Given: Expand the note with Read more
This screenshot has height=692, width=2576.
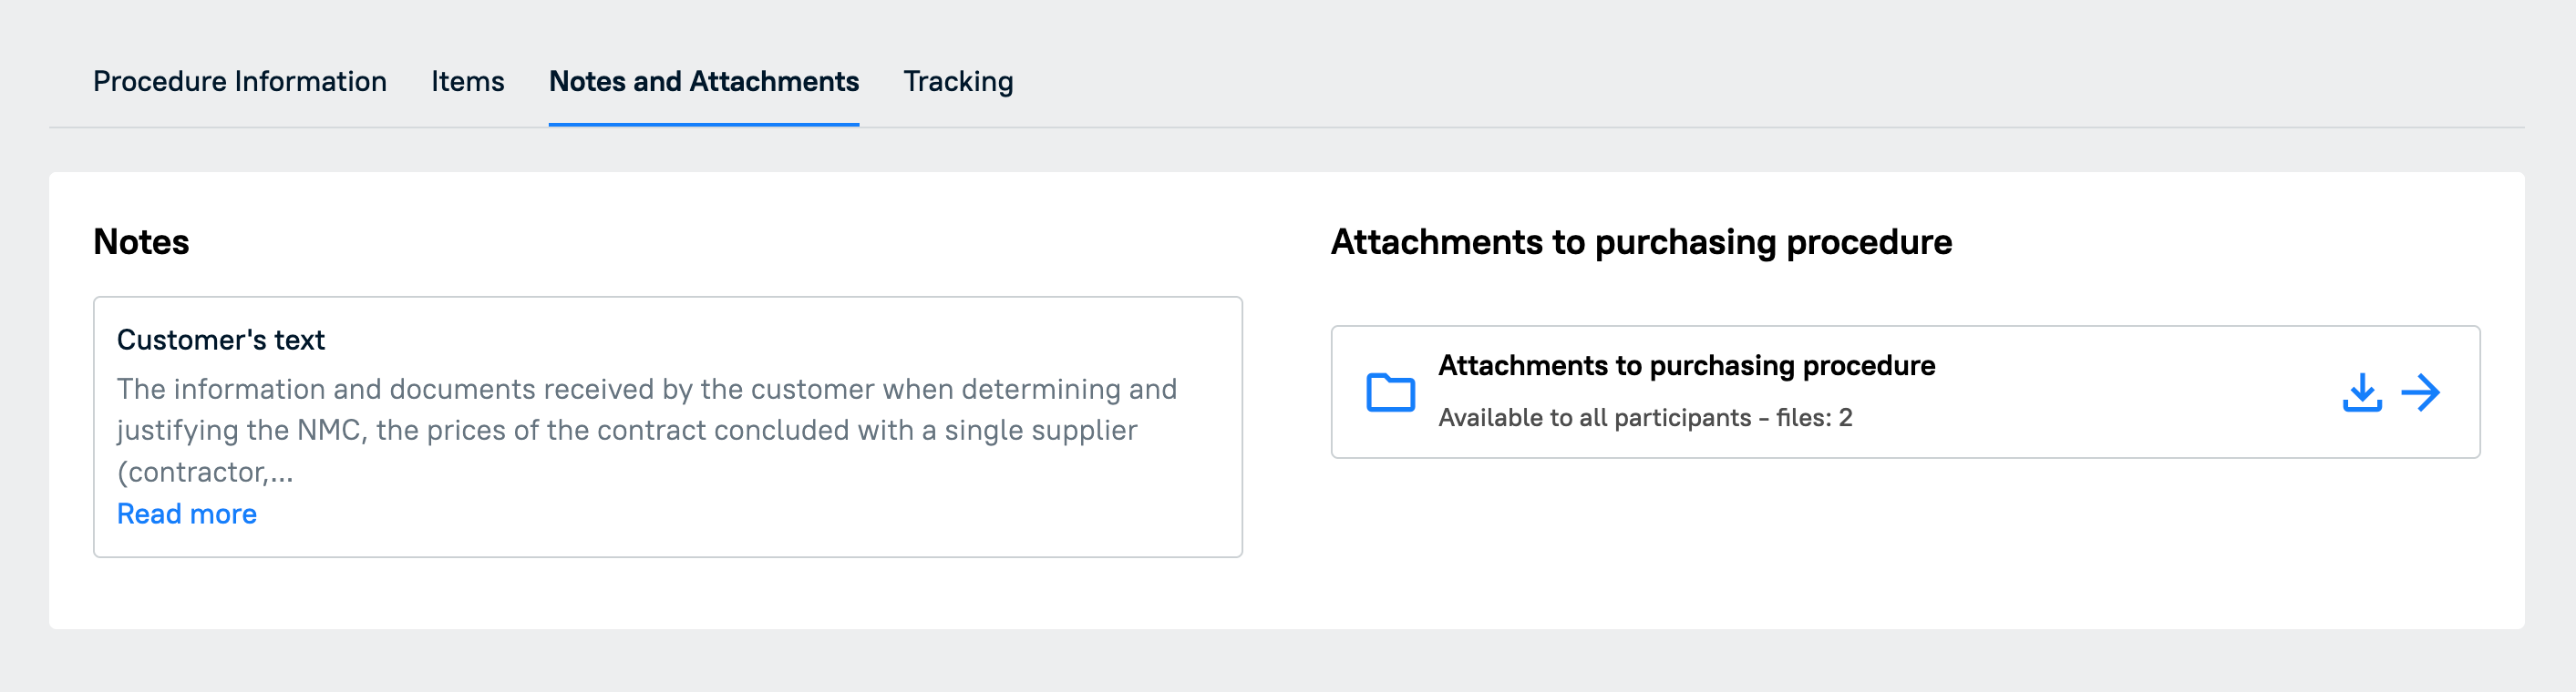Looking at the screenshot, I should click(x=187, y=514).
